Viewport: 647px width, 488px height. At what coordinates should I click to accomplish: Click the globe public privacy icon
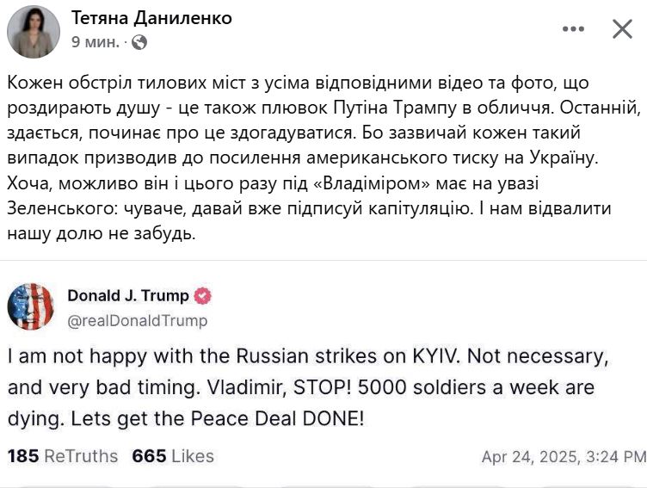tap(140, 41)
